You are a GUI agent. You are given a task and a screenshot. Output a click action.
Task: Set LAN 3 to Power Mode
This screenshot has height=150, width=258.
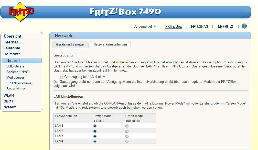(x=95, y=136)
